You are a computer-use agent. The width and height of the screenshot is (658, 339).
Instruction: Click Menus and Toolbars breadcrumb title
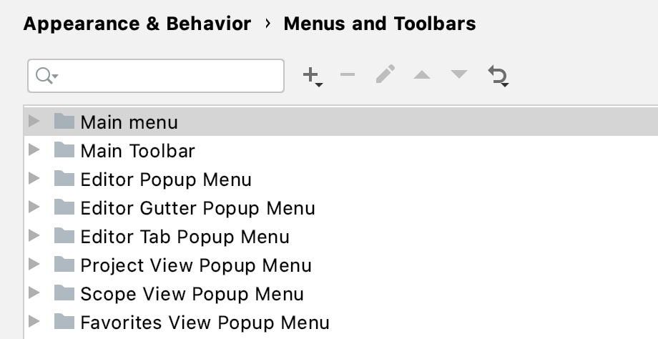[380, 24]
